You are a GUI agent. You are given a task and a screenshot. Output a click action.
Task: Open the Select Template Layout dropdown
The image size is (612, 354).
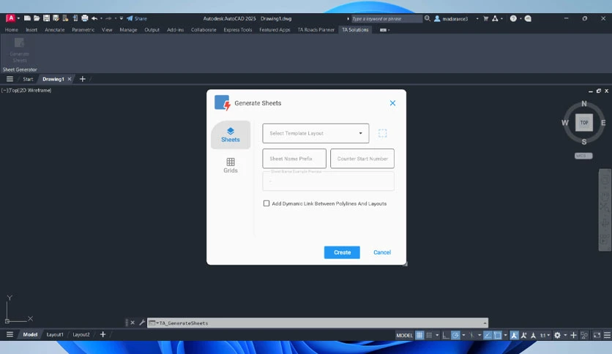point(316,133)
